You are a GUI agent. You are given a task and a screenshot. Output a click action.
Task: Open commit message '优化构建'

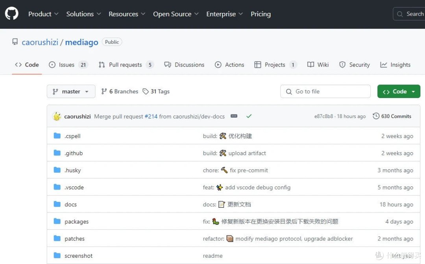227,136
